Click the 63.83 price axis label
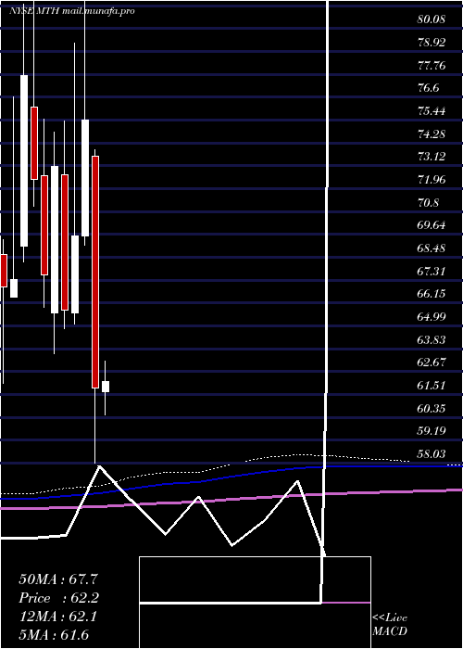Image resolution: width=463 pixels, height=649 pixels. [432, 340]
